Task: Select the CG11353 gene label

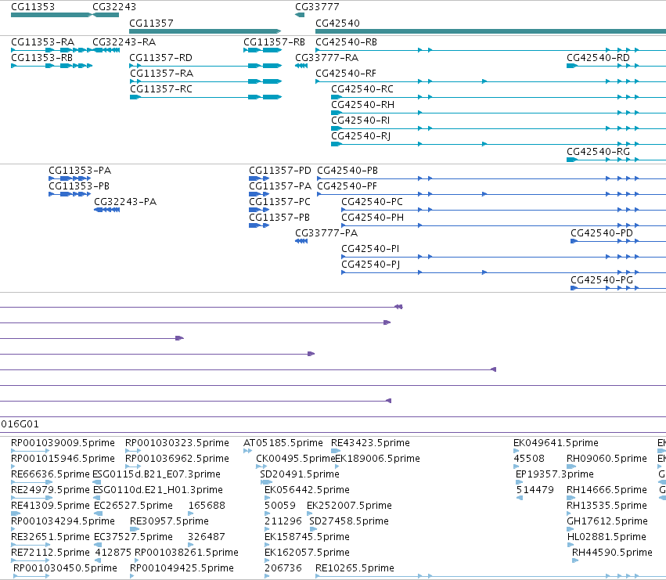Action: click(33, 7)
